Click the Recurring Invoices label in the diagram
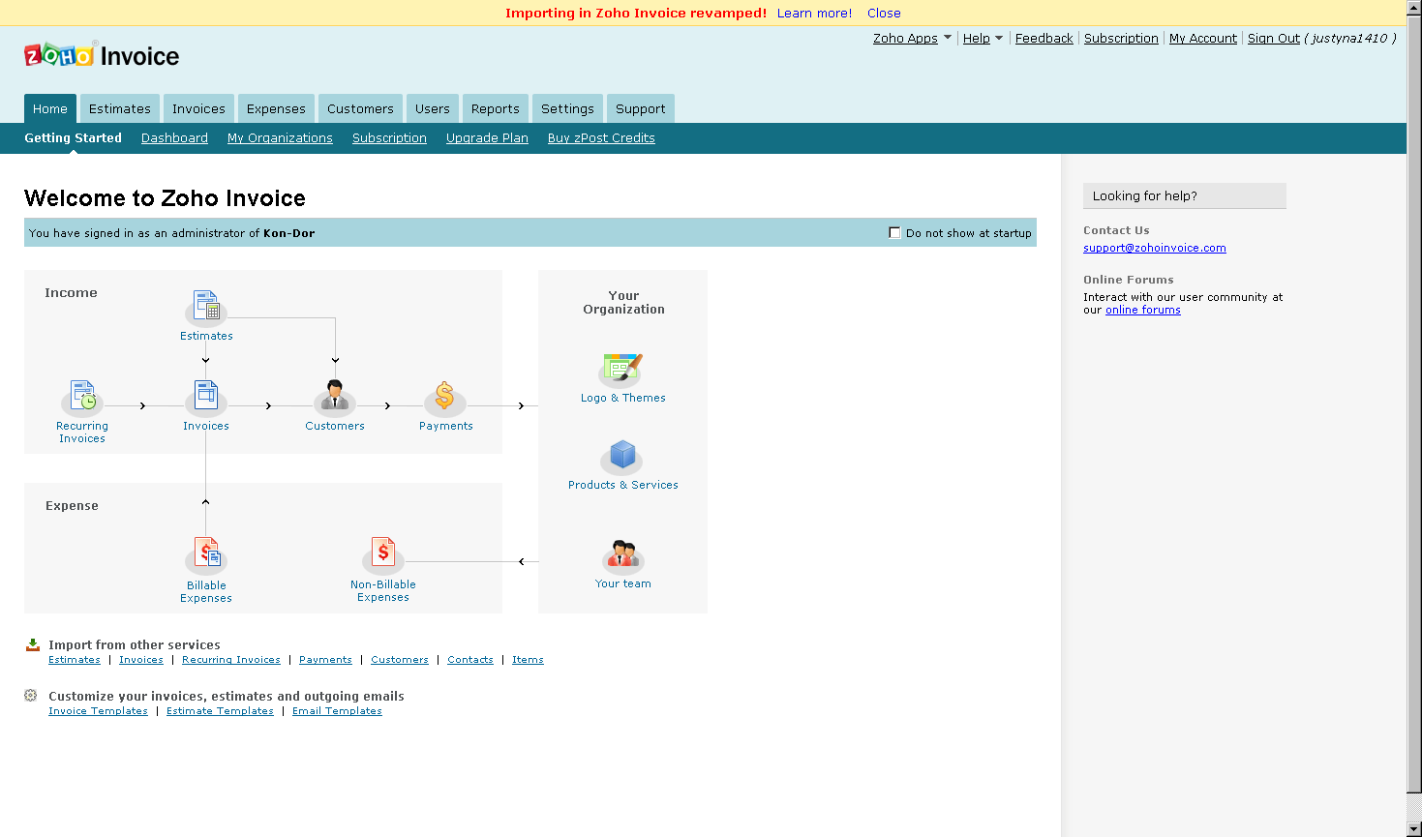This screenshot has height=837, width=1422. pos(82,432)
